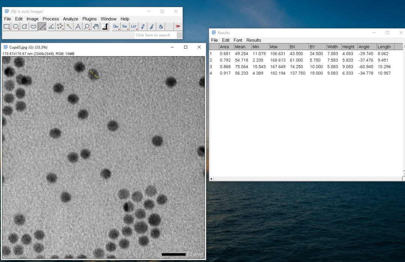Open the Dev developer menu dropdown
Image resolution: width=405 pixels, height=262 pixels.
pos(116,27)
